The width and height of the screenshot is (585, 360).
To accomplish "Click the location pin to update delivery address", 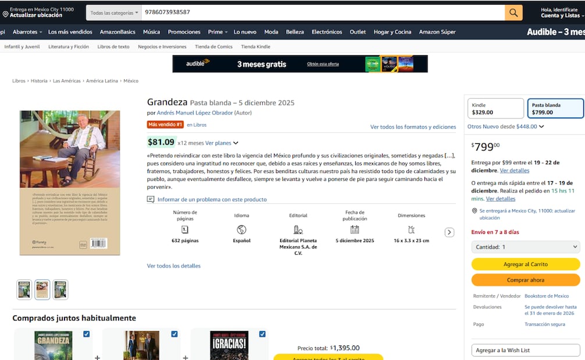I will click(x=5, y=13).
